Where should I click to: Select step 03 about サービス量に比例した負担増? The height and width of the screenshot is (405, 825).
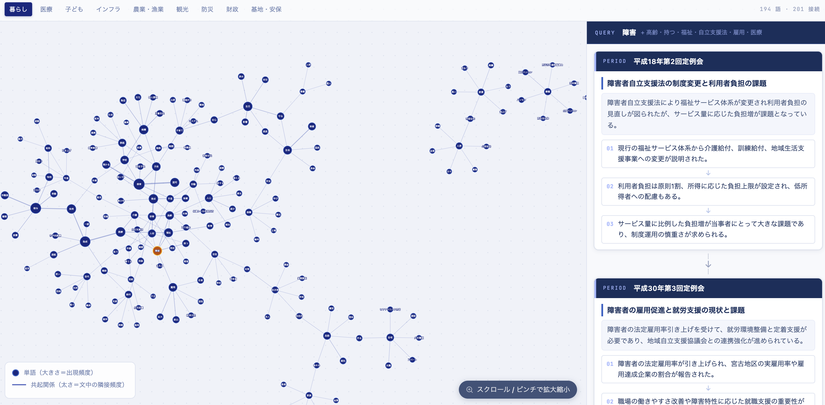(x=708, y=229)
